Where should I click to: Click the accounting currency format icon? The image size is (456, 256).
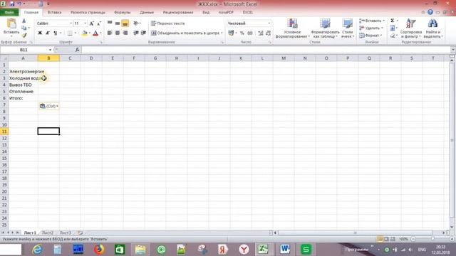[231, 33]
